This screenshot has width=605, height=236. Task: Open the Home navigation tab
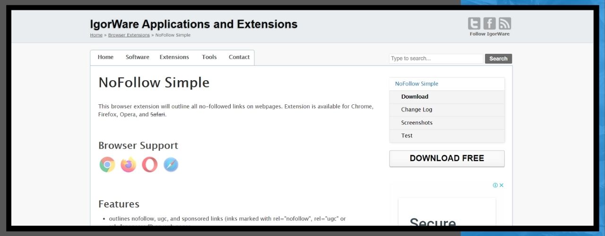point(105,57)
